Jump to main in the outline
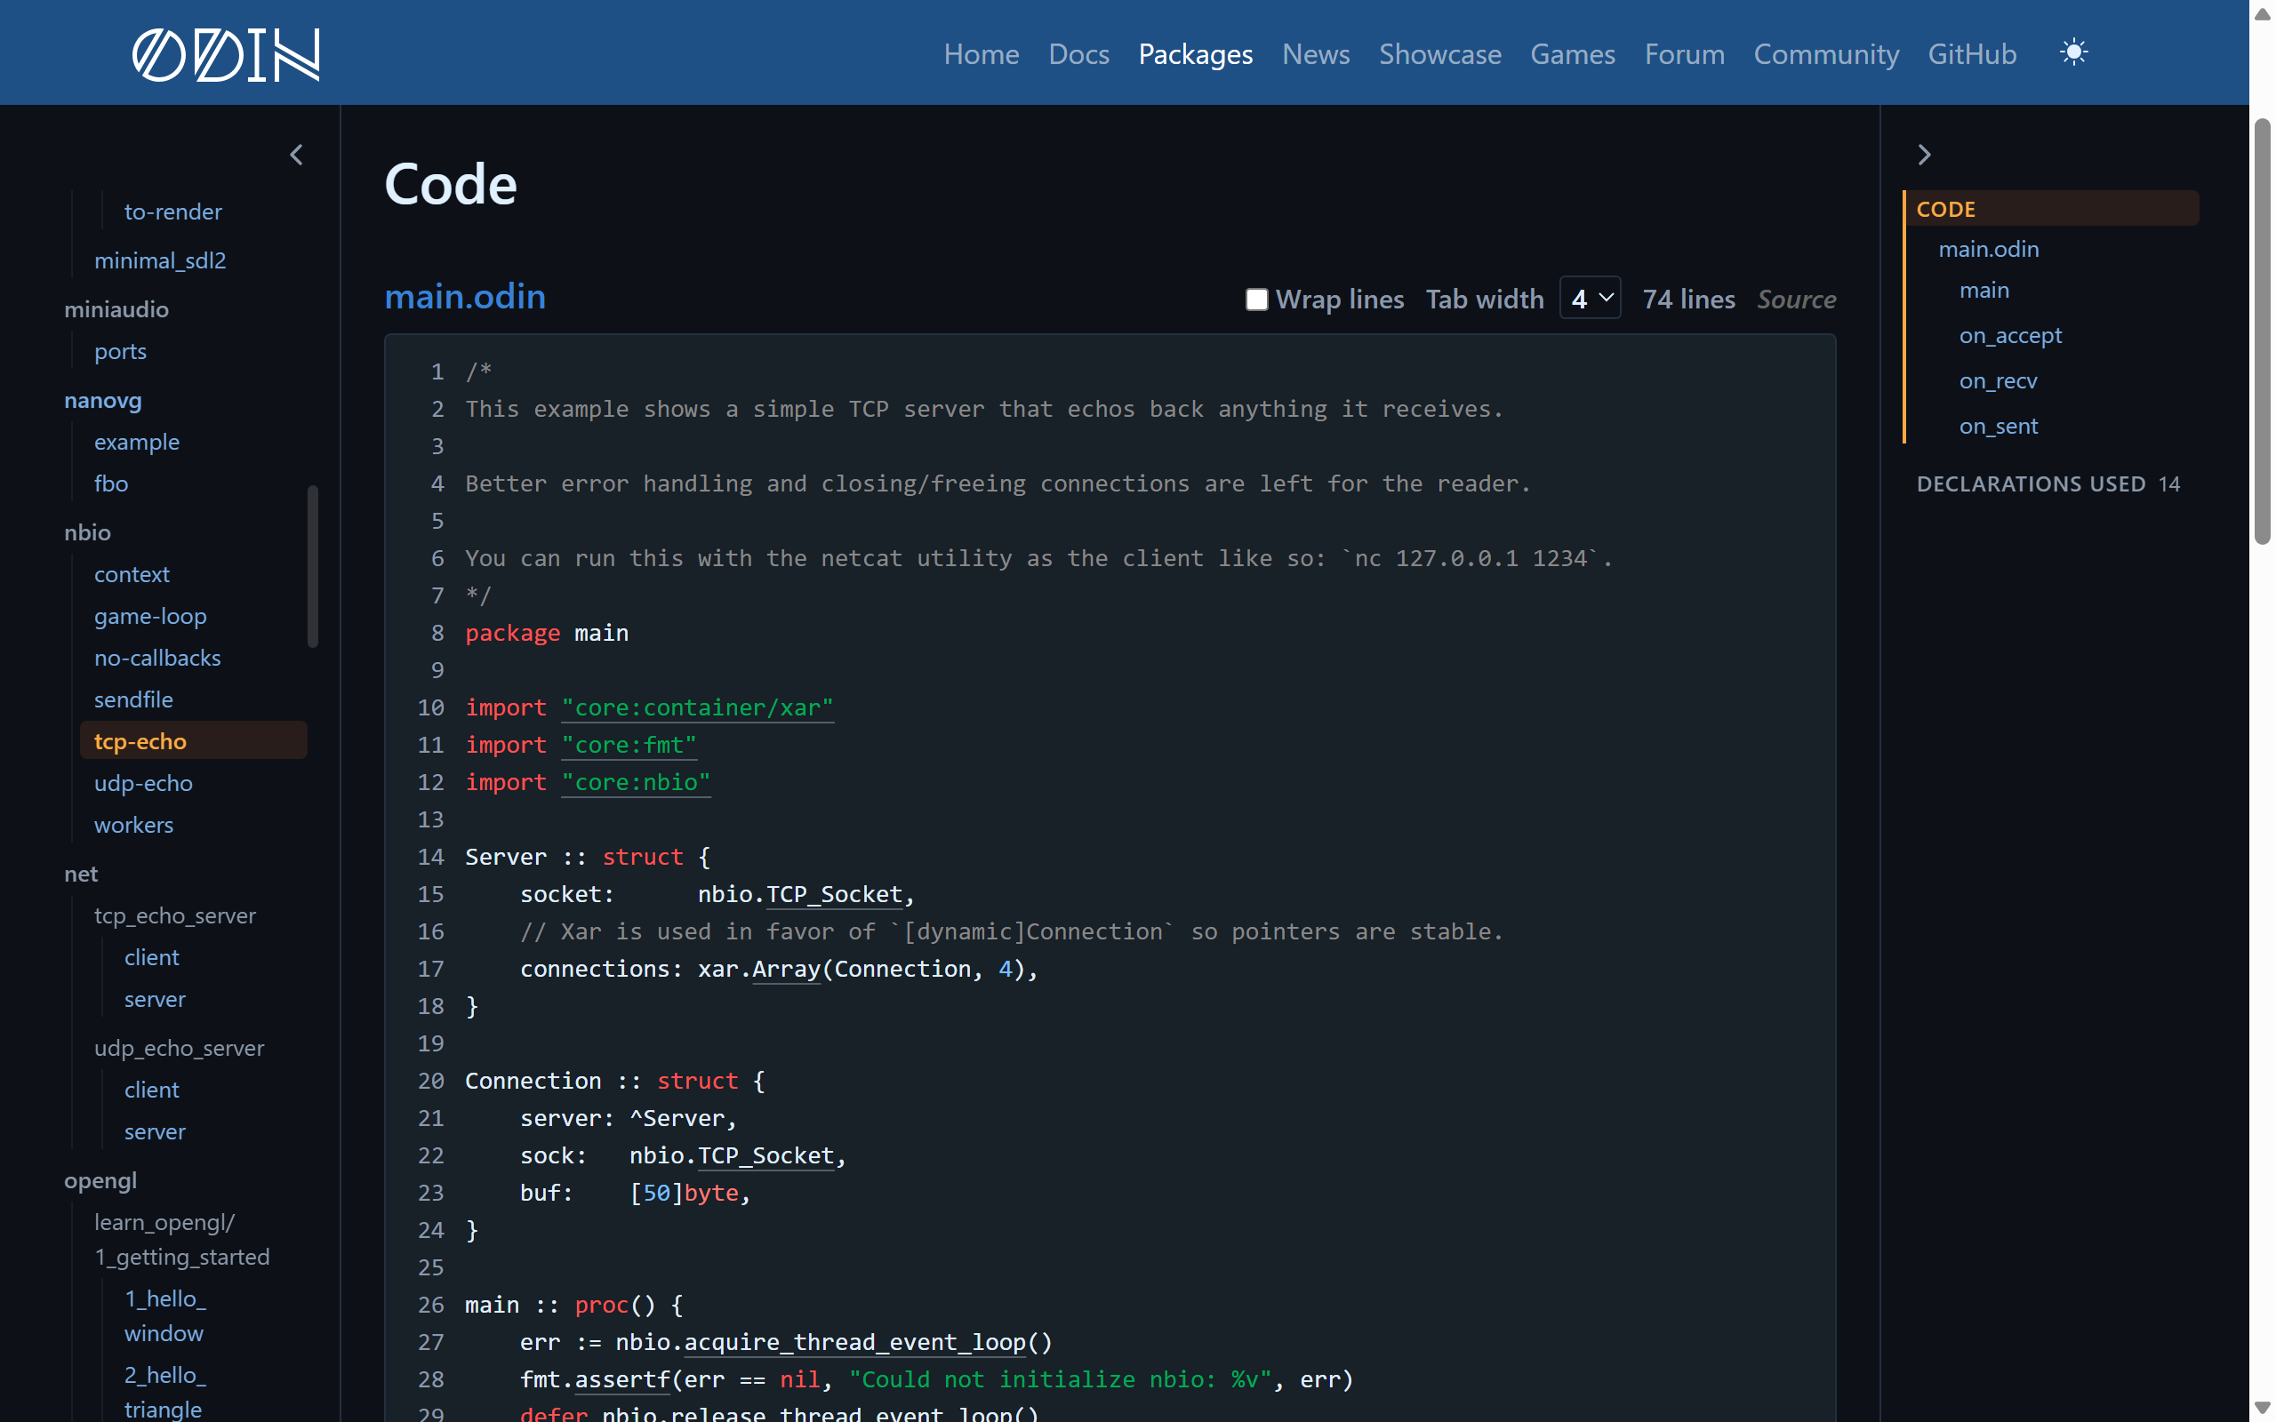The image size is (2276, 1422). coord(1984,291)
